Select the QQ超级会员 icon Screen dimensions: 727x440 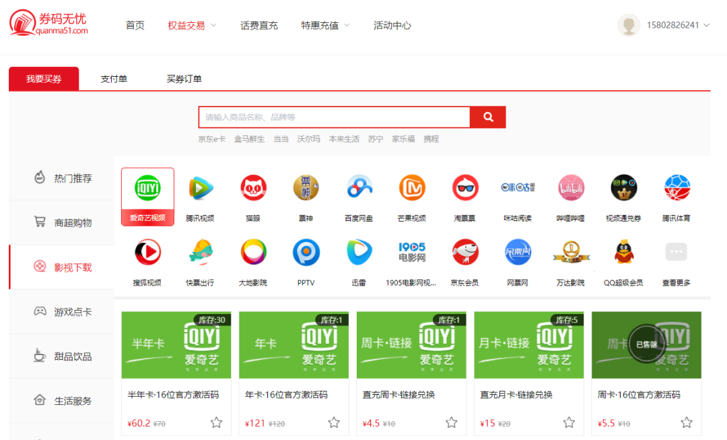coord(623,252)
